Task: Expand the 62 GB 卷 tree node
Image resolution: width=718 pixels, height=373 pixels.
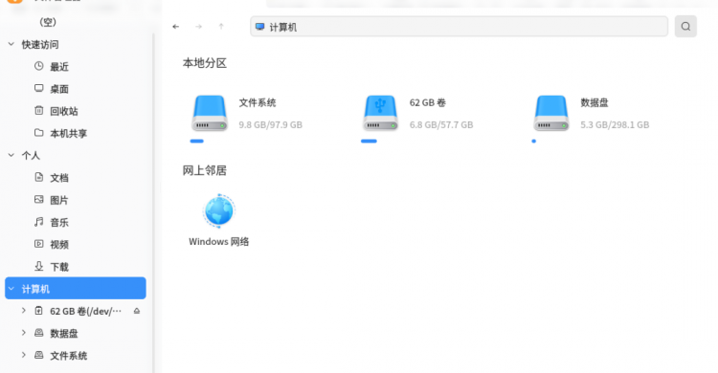Action: point(24,310)
